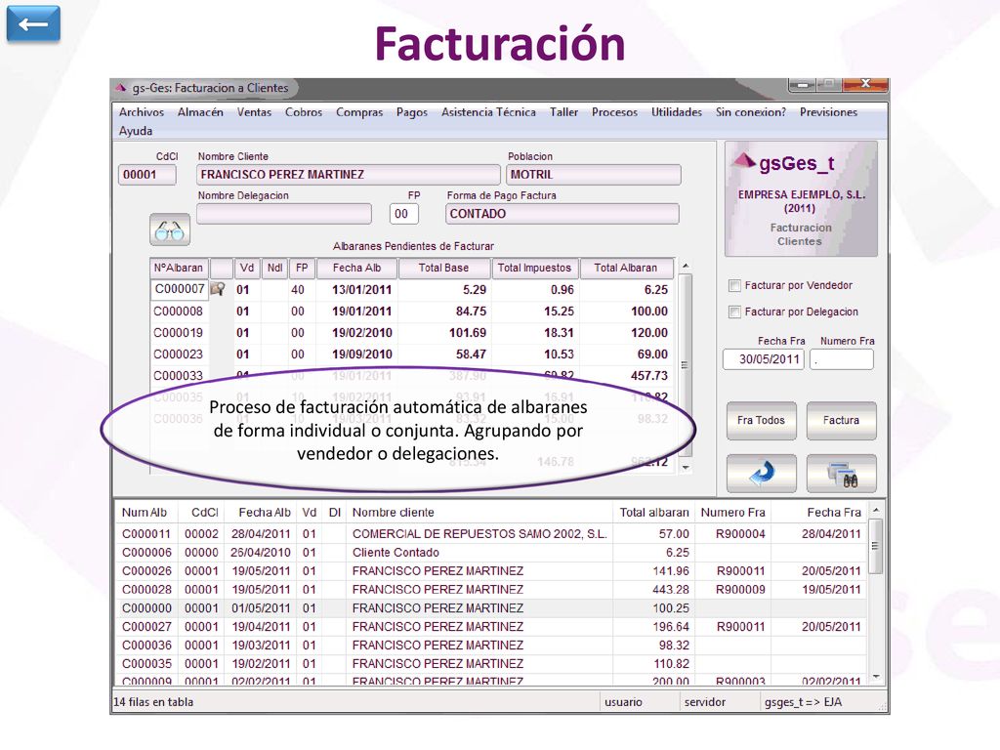Click the Num Alb column header

(x=145, y=512)
